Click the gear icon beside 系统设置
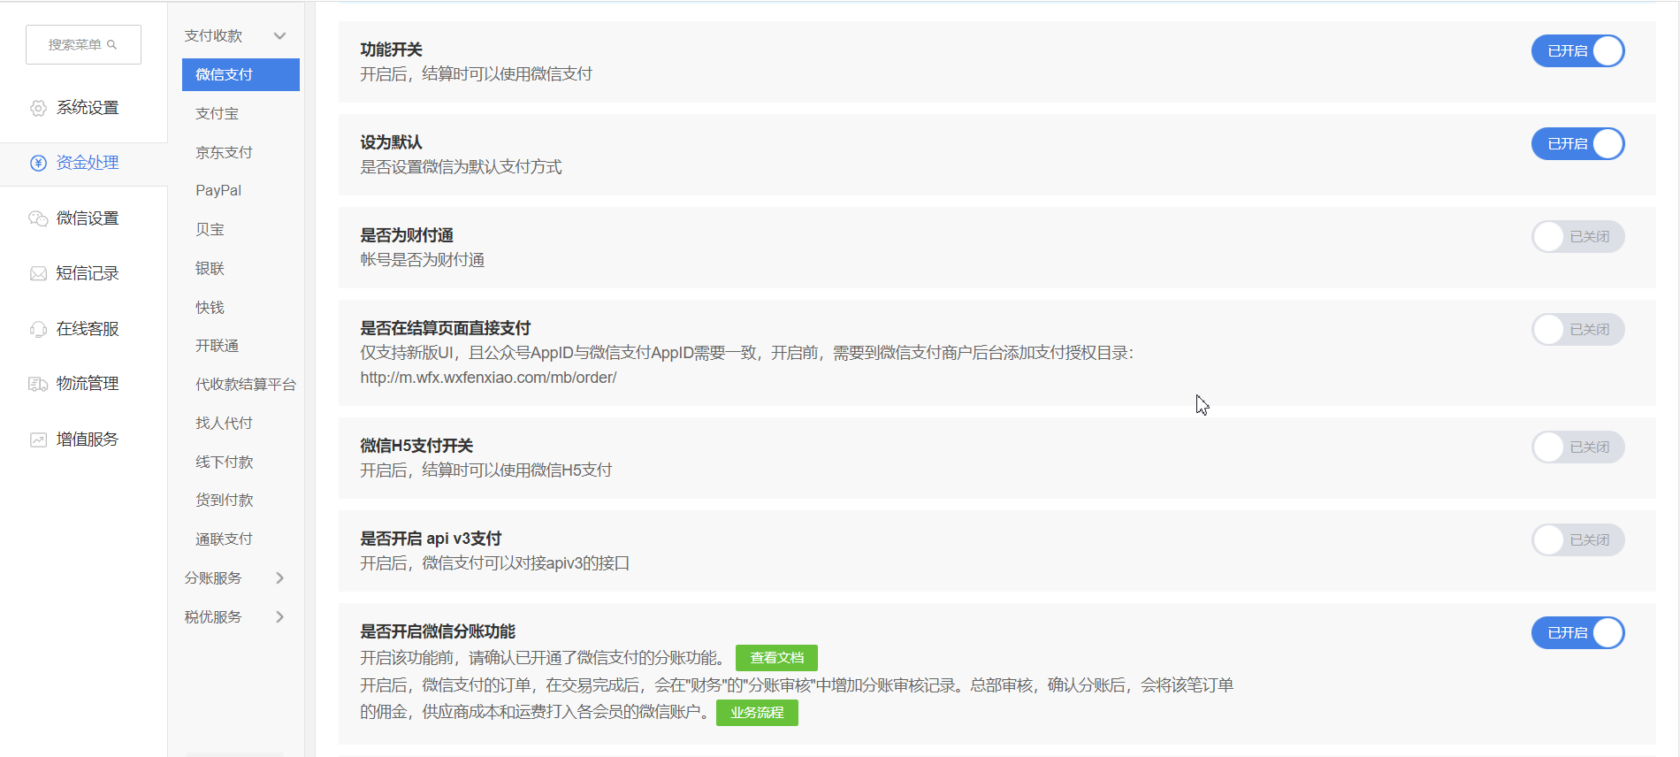 pyautogui.click(x=38, y=108)
